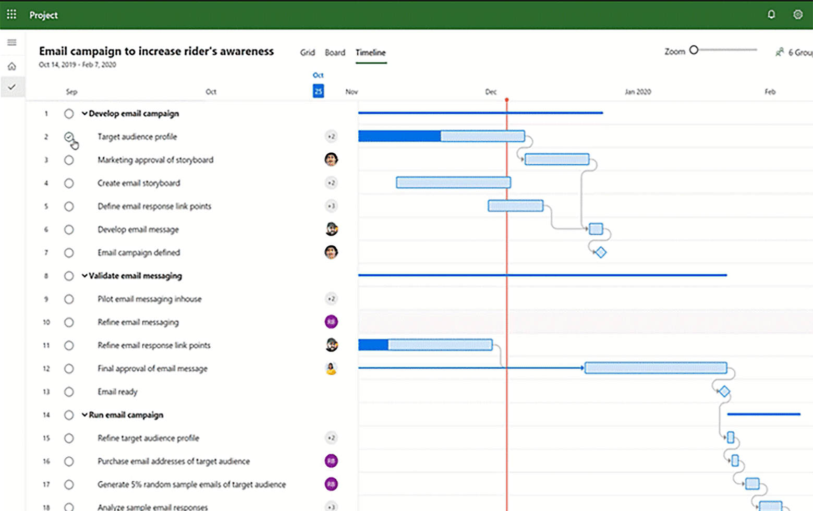Screen dimensions: 813x511
Task: Collapse the Develop email campaign section
Action: [84, 113]
